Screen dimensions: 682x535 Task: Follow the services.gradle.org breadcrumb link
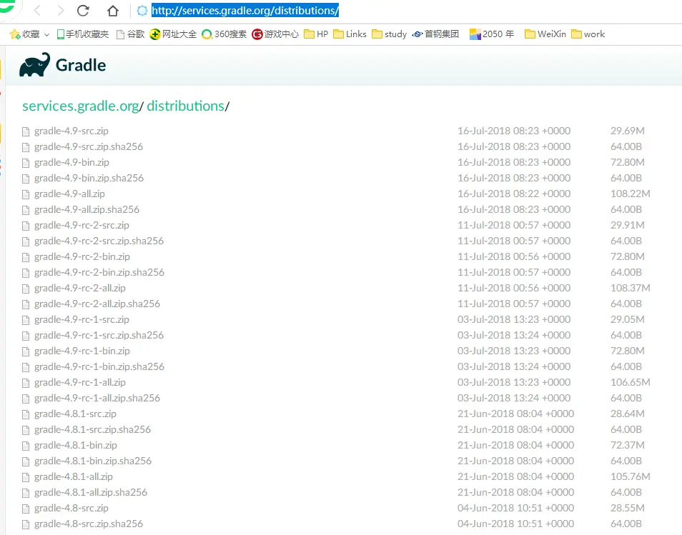click(81, 106)
